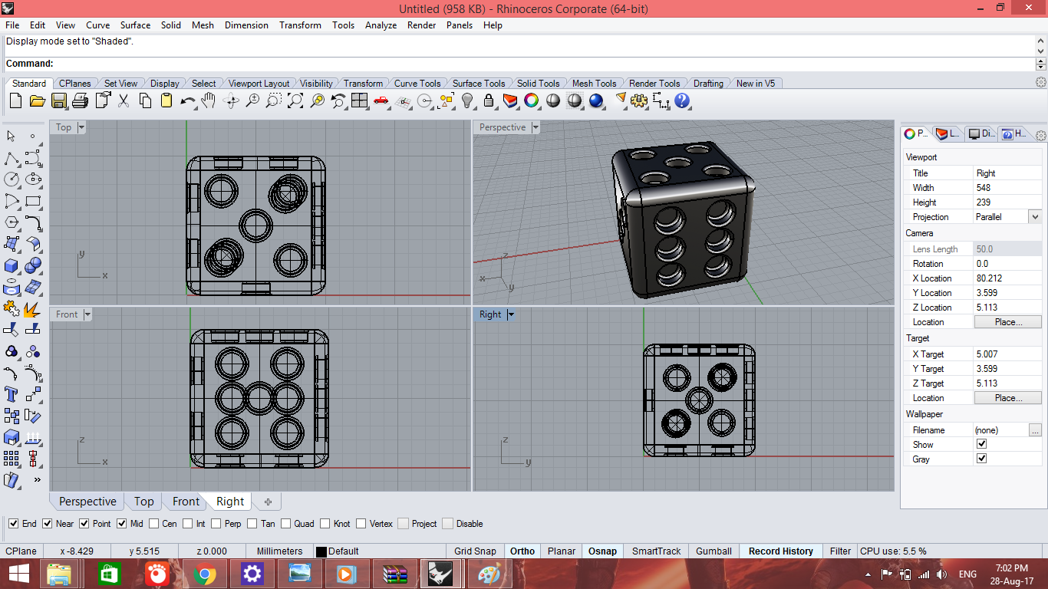Viewport: 1048px width, 589px height.
Task: Select the Box solid tool
Action: (x=12, y=265)
